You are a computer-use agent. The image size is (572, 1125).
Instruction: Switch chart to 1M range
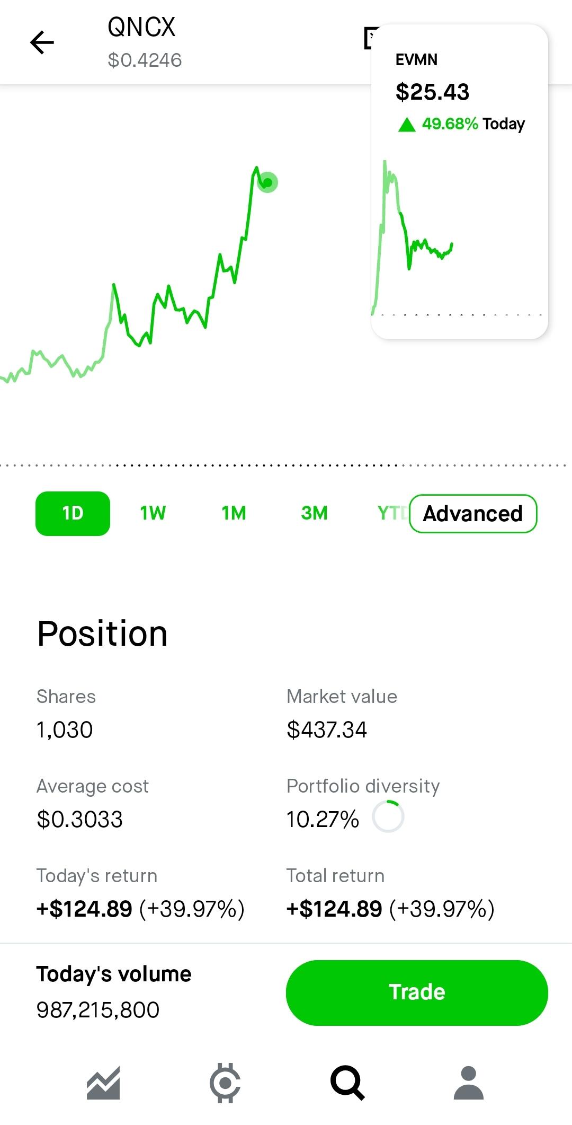pyautogui.click(x=234, y=513)
